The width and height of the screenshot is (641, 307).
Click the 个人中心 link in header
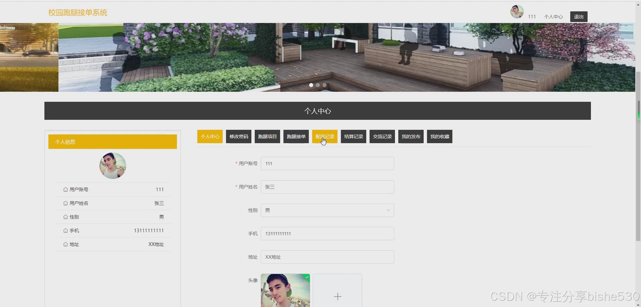pyautogui.click(x=554, y=17)
